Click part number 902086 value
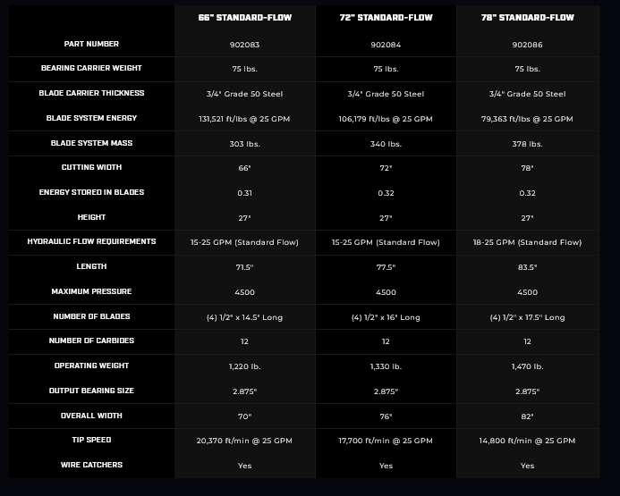 pyautogui.click(x=527, y=44)
